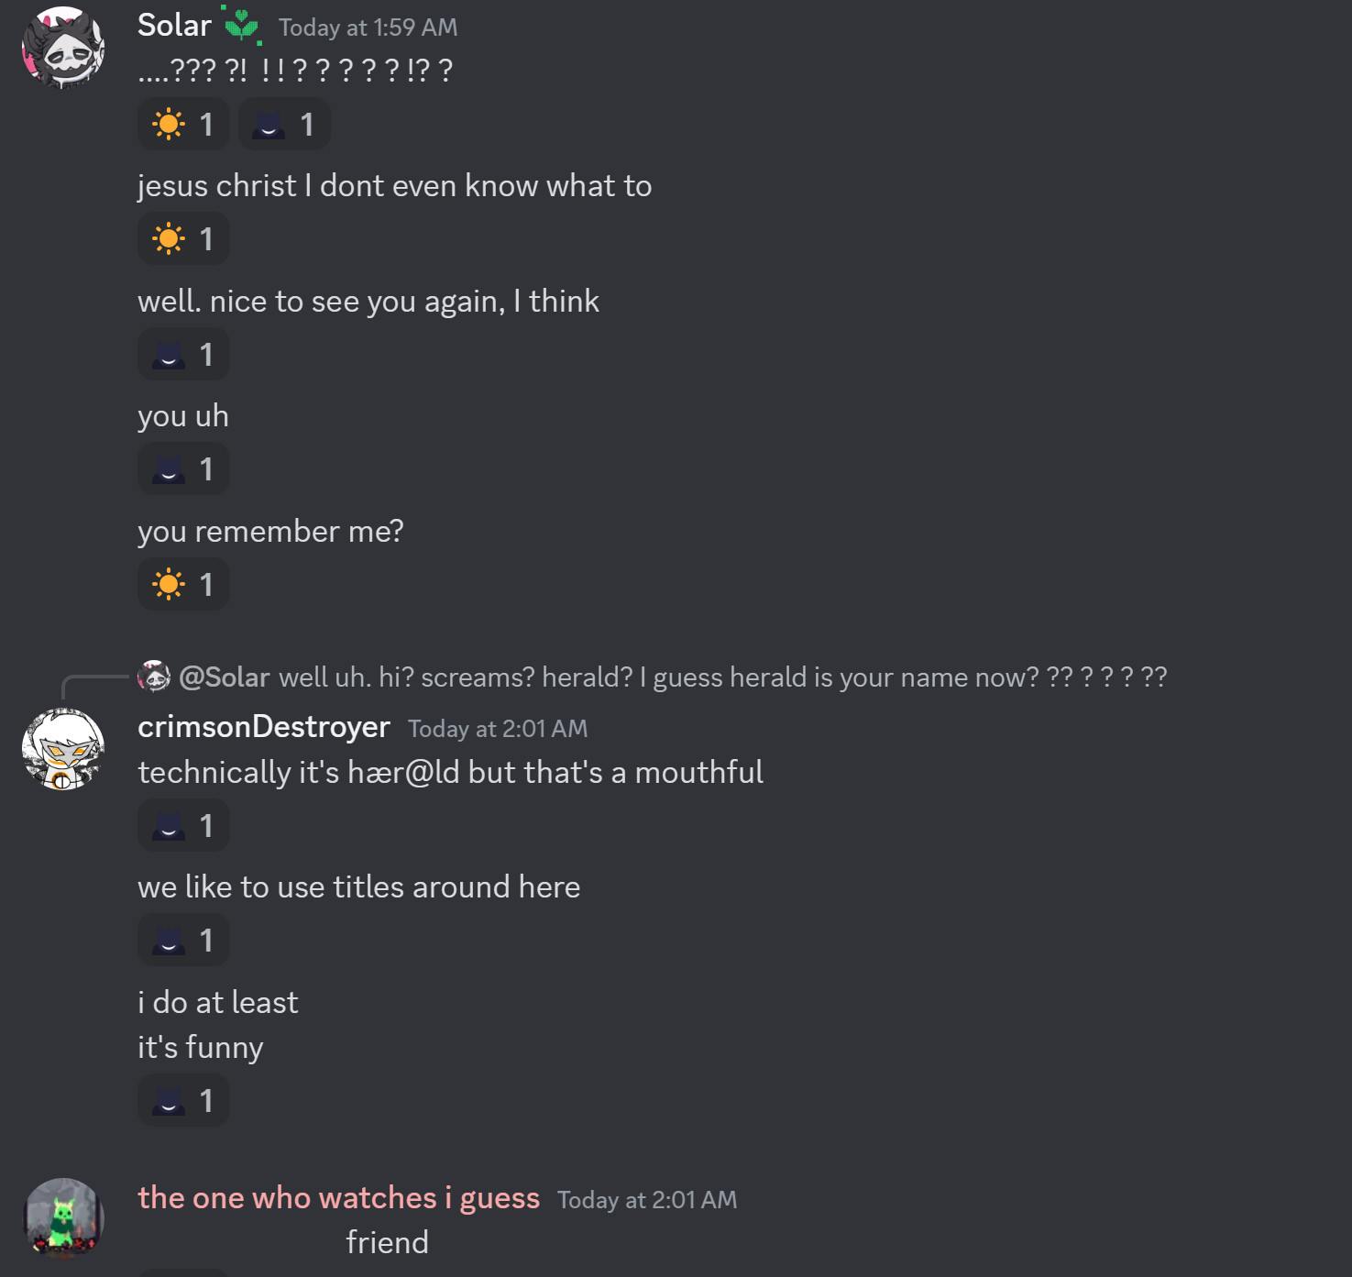The width and height of the screenshot is (1352, 1277).
Task: Click cat reaction under 'it's funny'
Action: pos(183,1100)
